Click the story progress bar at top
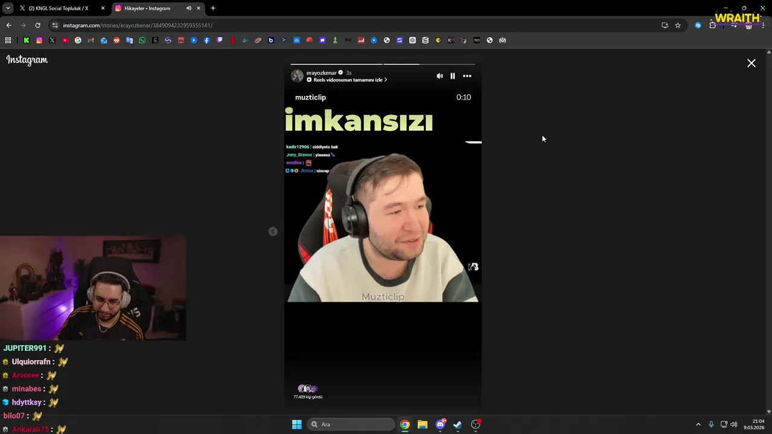The width and height of the screenshot is (772, 434). tap(383, 64)
